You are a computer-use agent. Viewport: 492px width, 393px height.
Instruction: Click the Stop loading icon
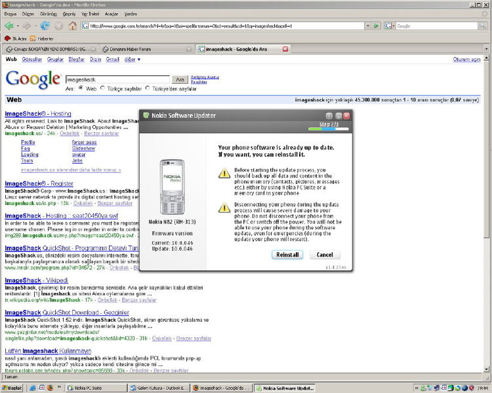click(58, 26)
